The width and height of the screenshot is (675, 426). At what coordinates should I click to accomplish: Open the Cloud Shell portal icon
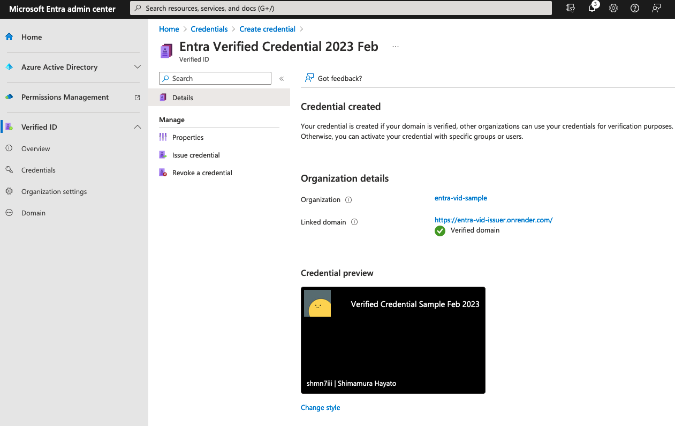[571, 9]
